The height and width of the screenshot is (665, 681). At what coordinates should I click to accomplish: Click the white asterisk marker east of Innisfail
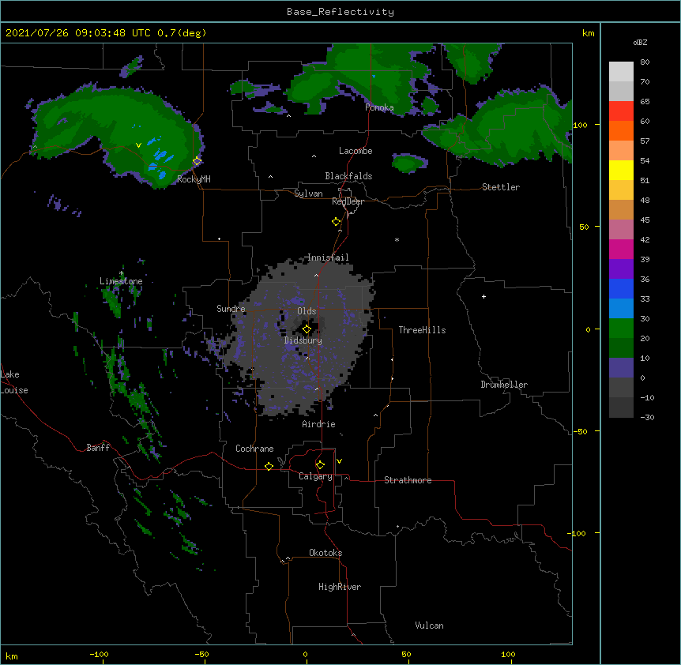397,239
